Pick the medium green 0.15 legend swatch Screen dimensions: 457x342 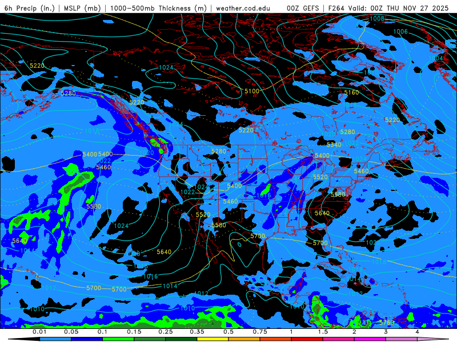[x=150, y=339]
